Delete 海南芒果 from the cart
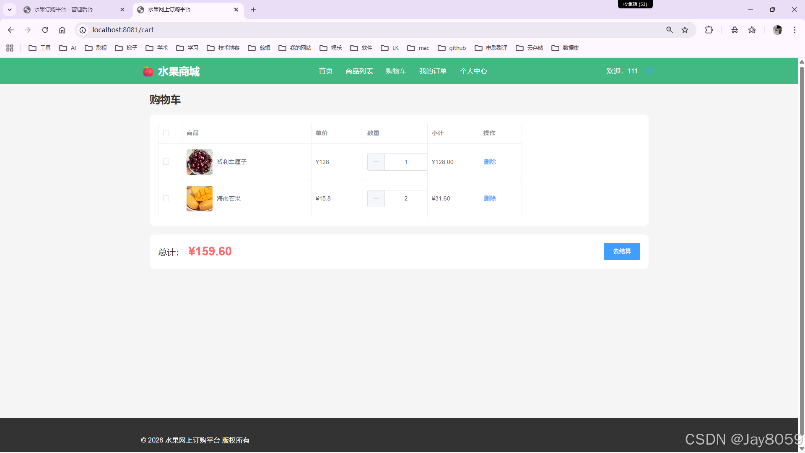Screen dimensions: 805x453 [490, 198]
